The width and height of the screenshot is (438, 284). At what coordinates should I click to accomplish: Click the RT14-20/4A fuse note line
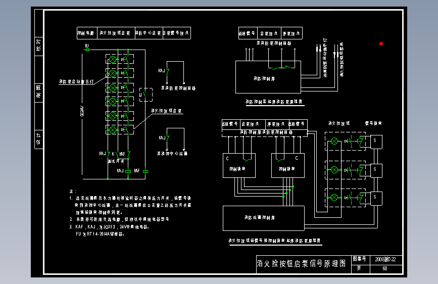(100, 234)
